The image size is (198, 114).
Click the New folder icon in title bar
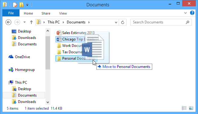pyautogui.click(x=21, y=5)
